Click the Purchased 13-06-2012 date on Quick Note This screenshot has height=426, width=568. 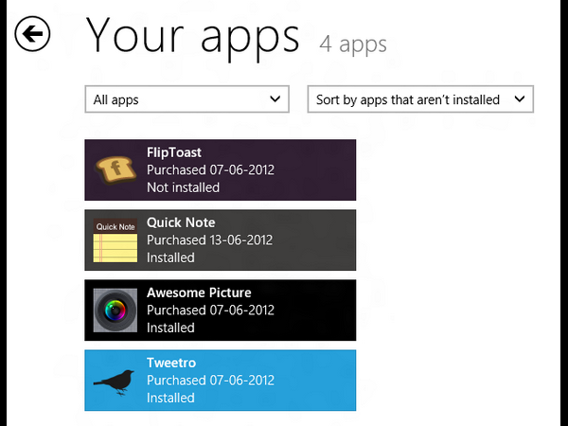coord(210,240)
